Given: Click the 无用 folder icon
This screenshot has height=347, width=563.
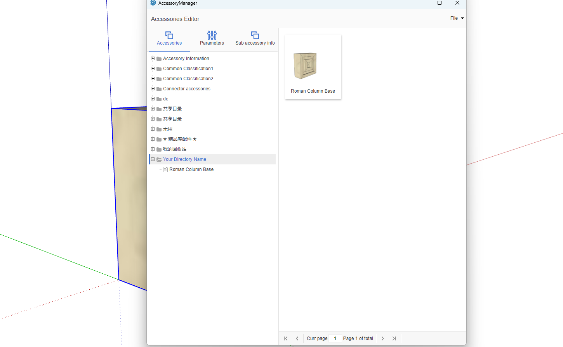Looking at the screenshot, I should (159, 129).
